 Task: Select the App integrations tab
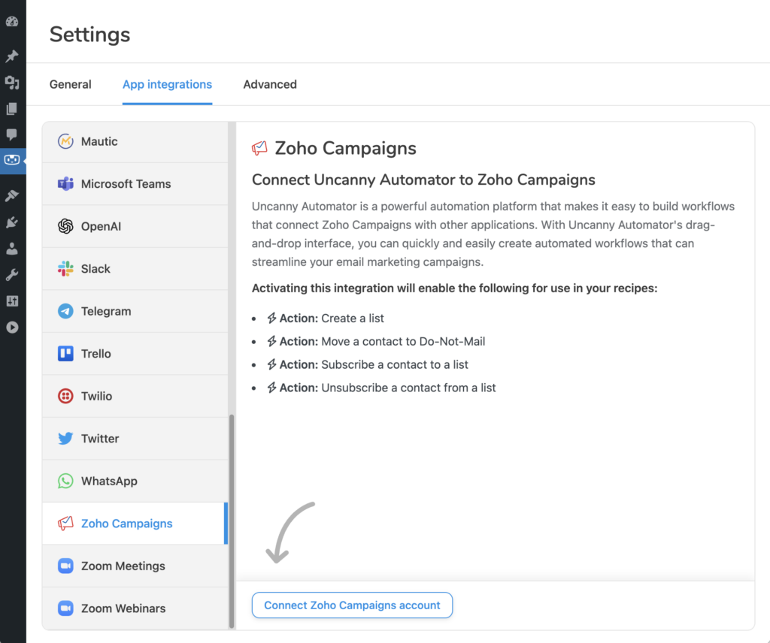[167, 85]
